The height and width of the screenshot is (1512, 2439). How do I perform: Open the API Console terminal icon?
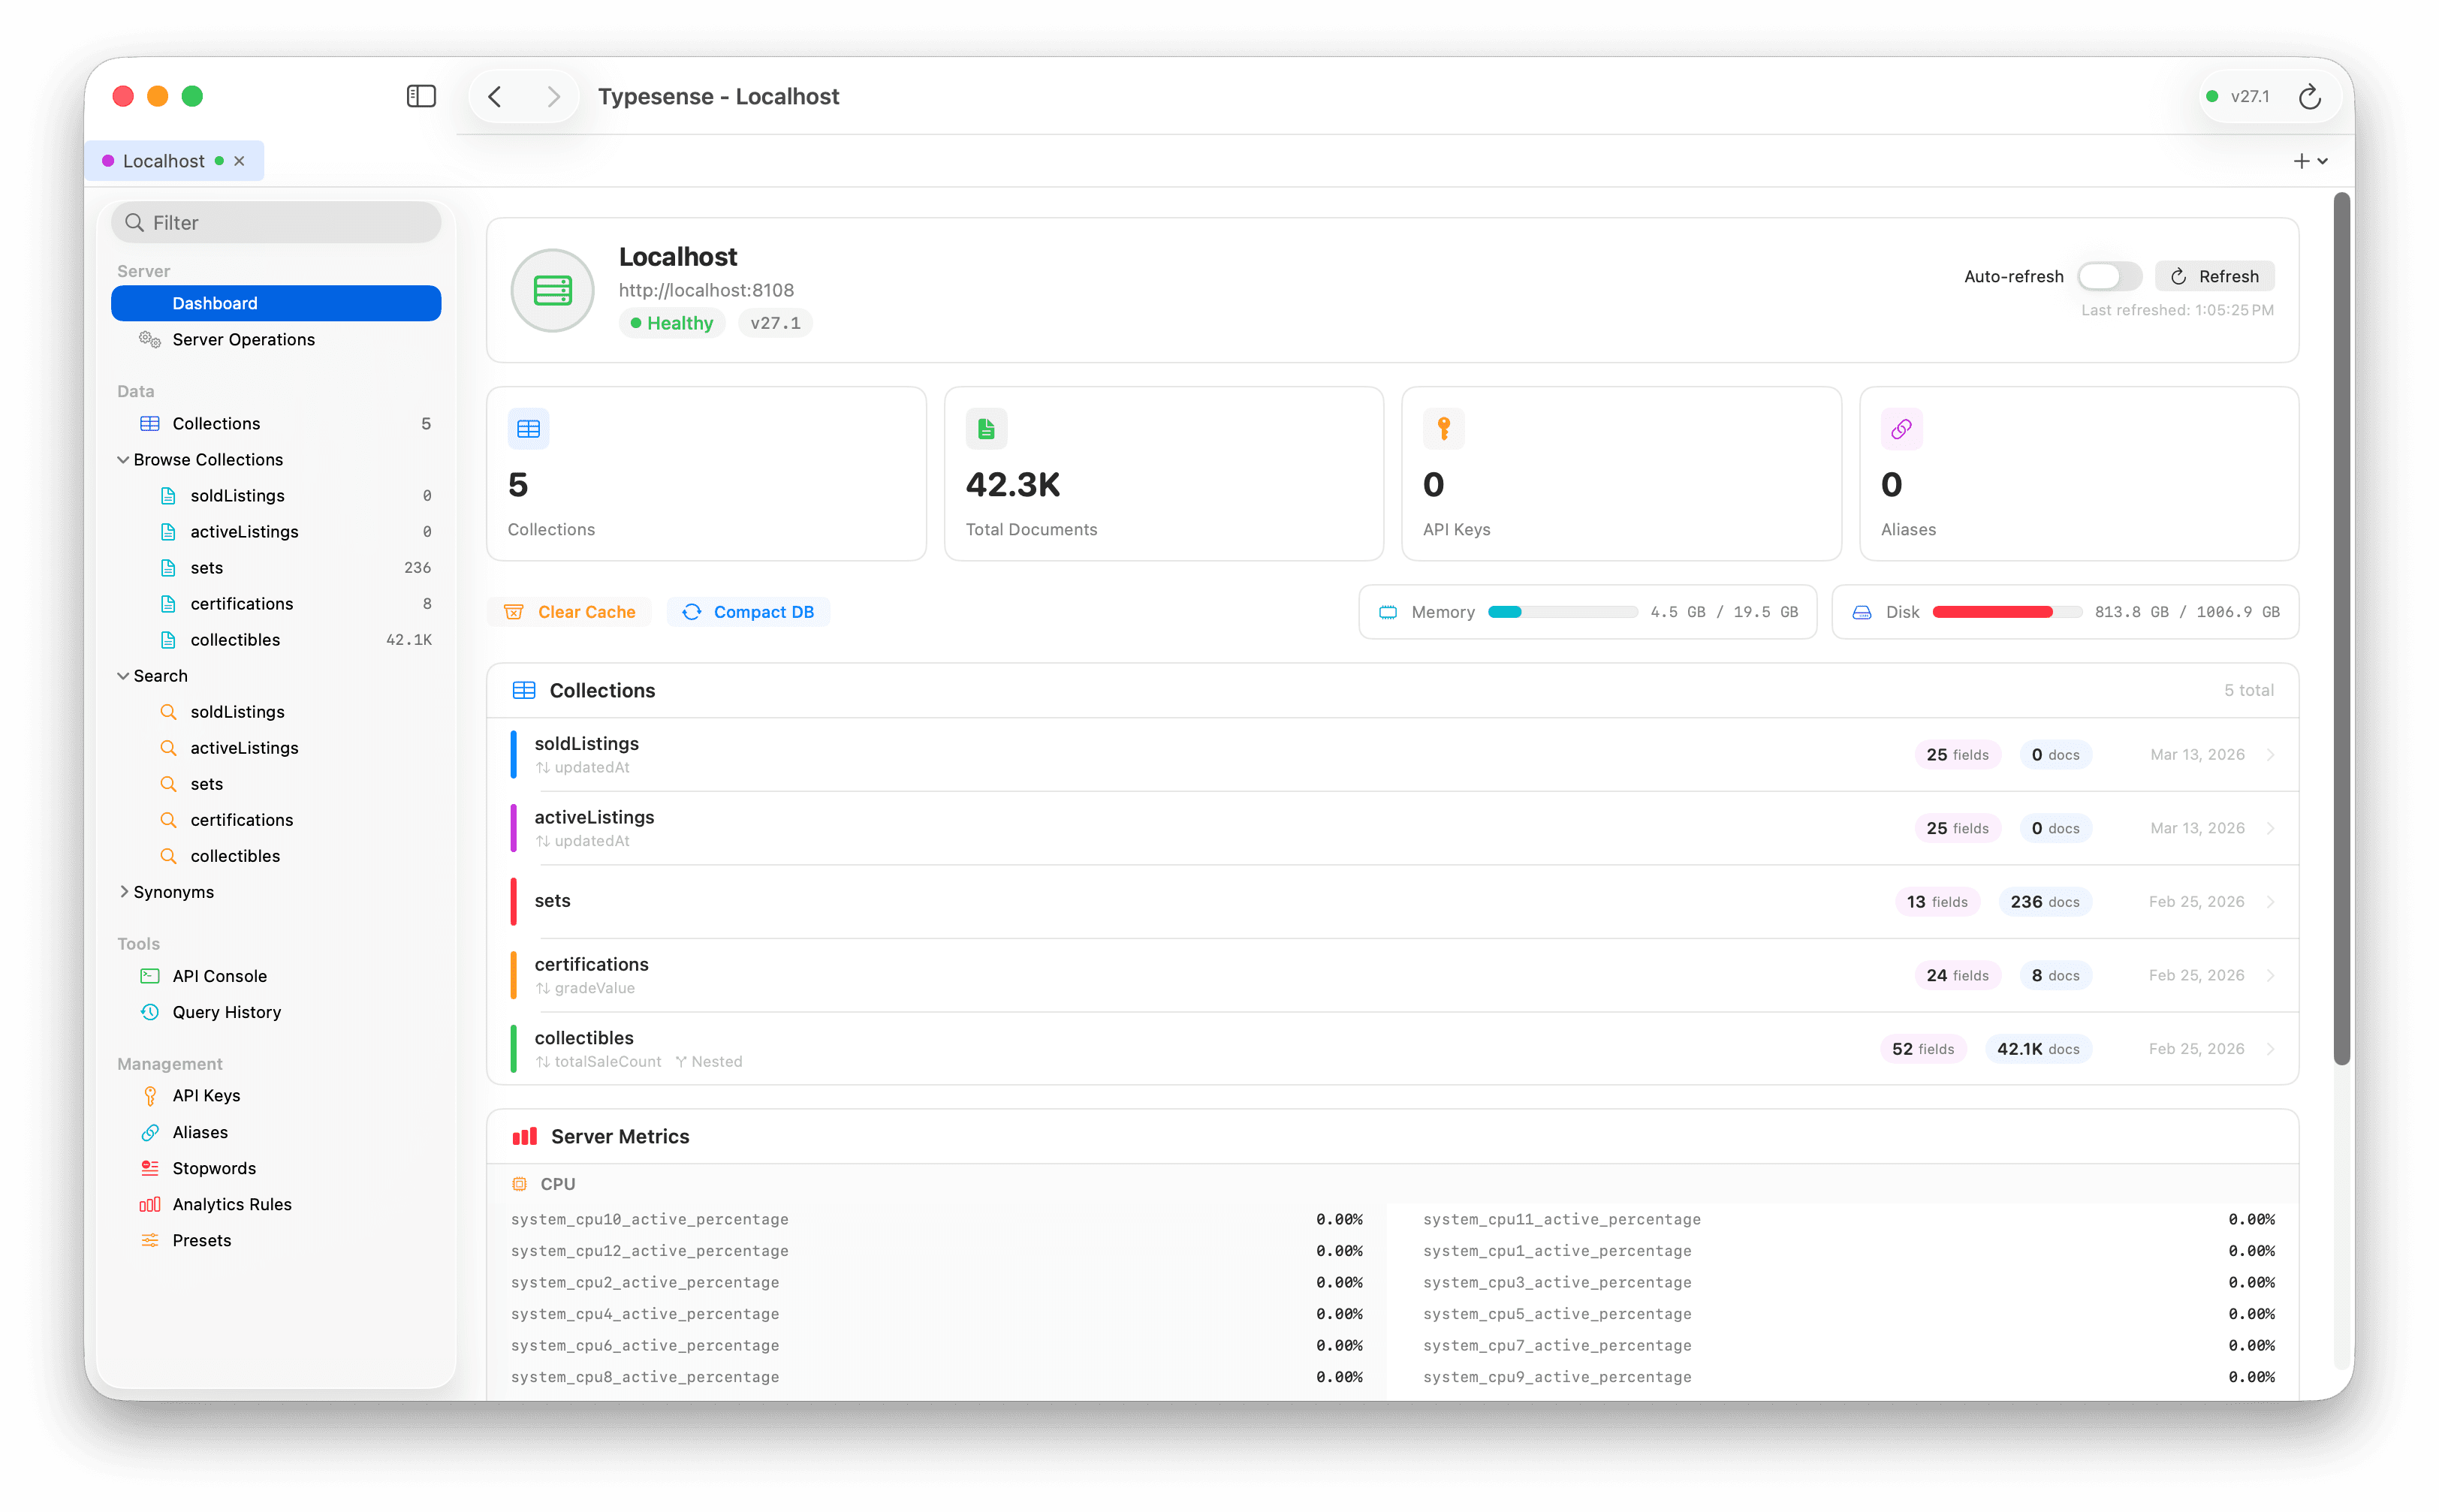coord(149,976)
